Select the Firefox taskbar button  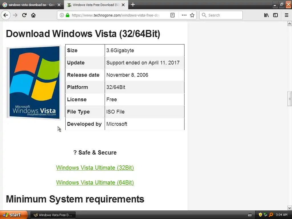coord(53,215)
